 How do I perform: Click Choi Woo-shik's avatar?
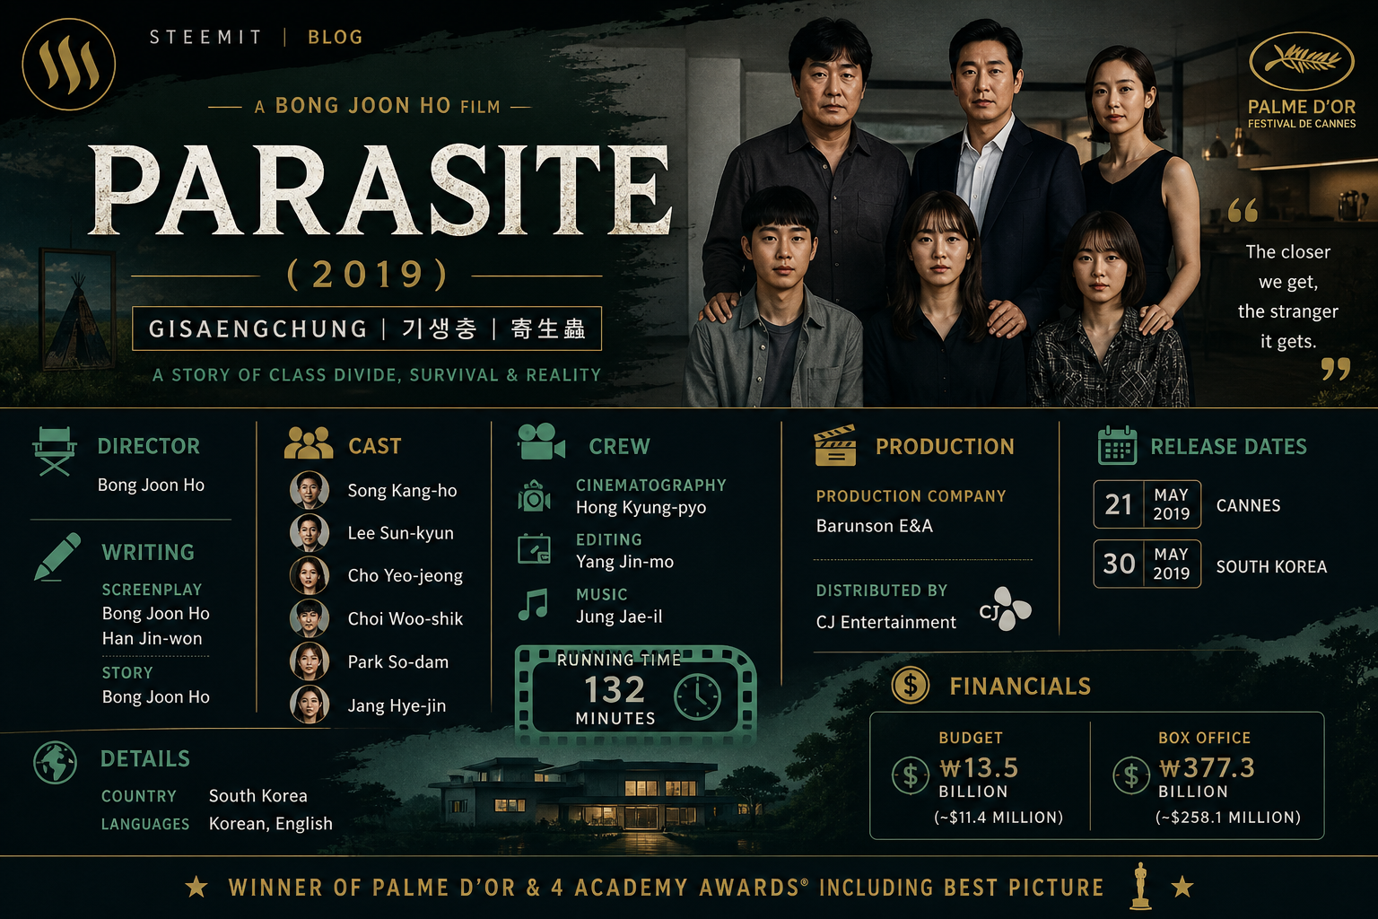click(x=310, y=618)
